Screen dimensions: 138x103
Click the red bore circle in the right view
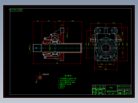point(106,48)
